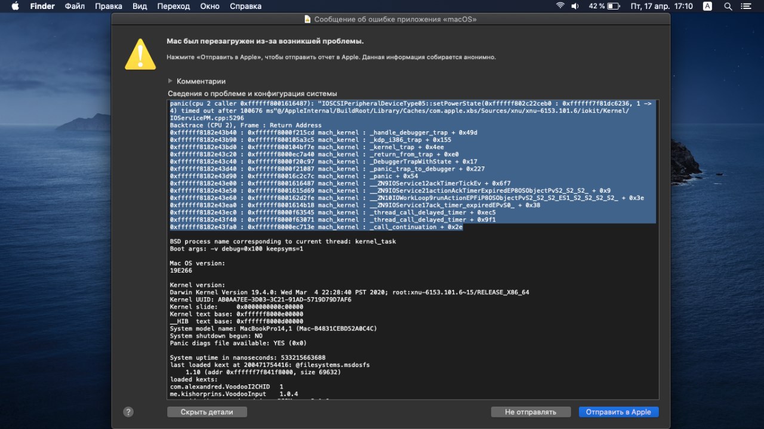
Task: Click the Kernel UUID line
Action: click(x=260, y=300)
